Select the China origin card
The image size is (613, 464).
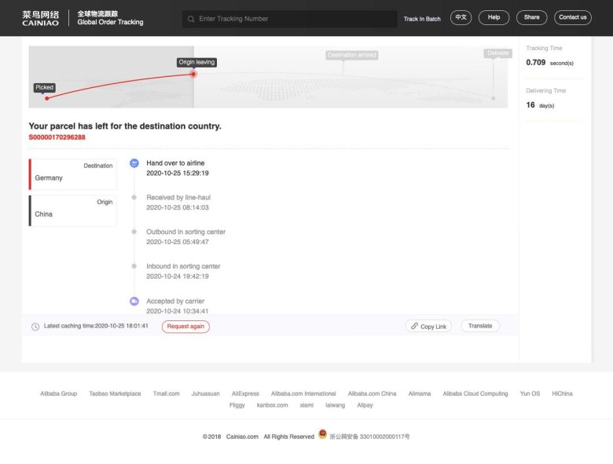[73, 210]
